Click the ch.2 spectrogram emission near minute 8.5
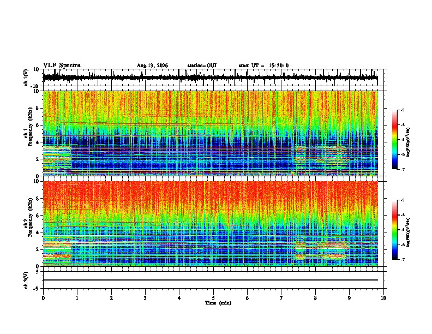Image resolution: width=432 pixels, height=334 pixels. 332,250
